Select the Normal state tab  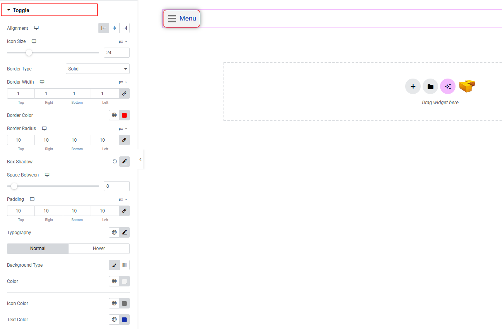tap(38, 248)
